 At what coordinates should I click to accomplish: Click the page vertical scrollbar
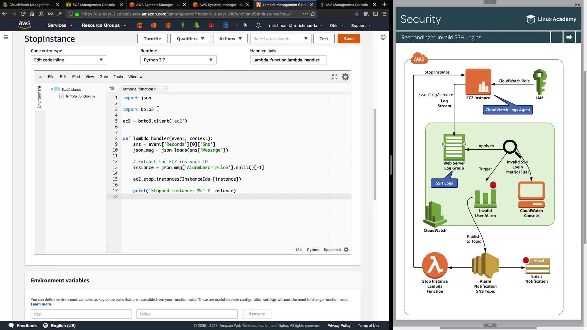[375, 154]
